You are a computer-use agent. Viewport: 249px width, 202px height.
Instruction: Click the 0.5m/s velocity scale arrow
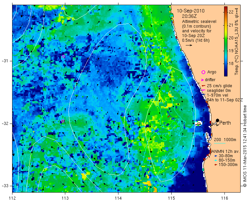(x=189, y=45)
